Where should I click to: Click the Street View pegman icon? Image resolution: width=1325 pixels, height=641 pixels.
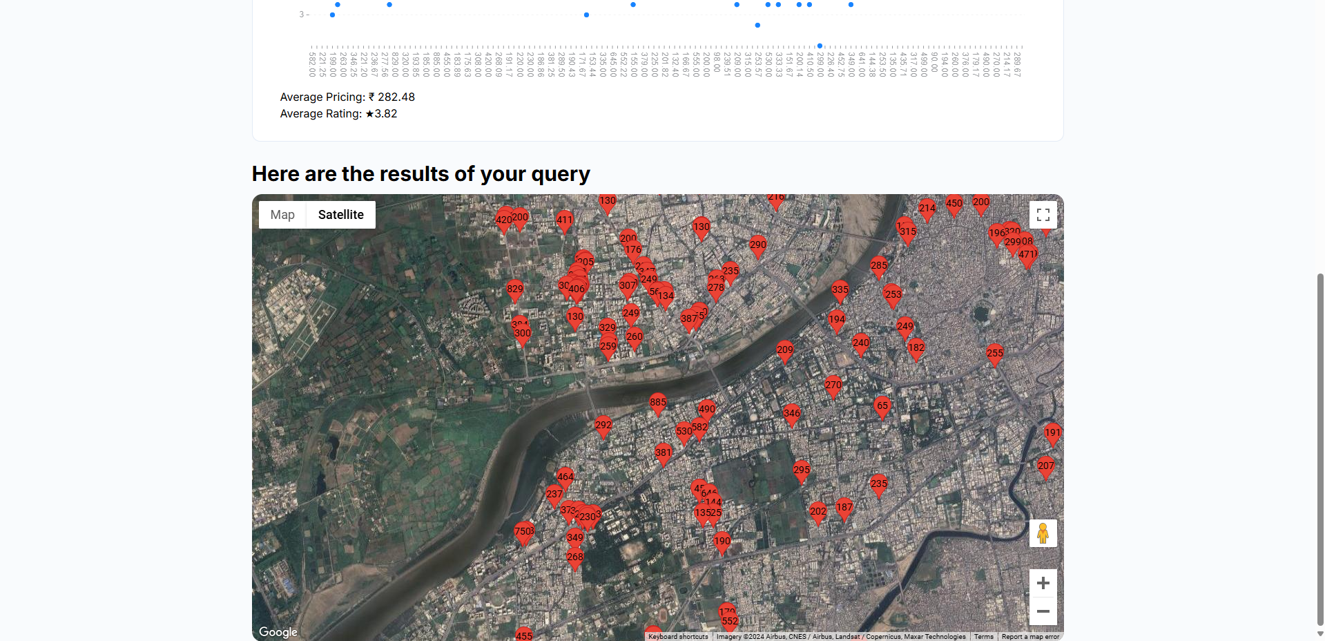(x=1043, y=533)
